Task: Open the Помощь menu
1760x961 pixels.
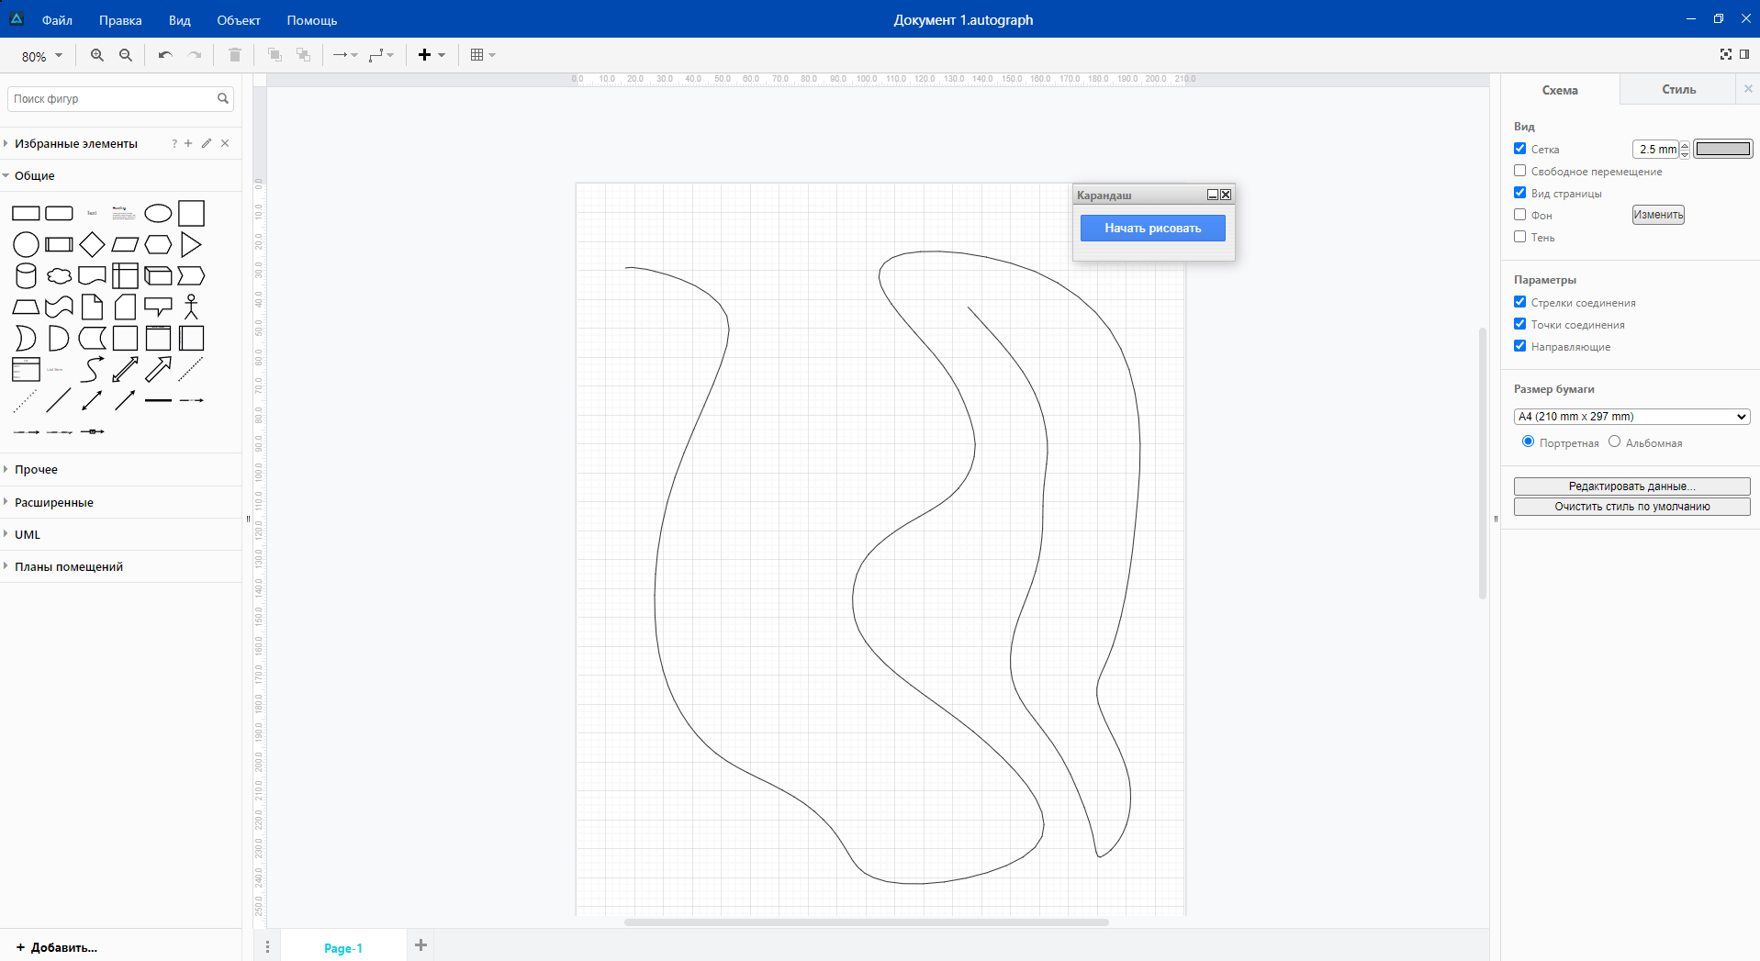Action: (312, 20)
